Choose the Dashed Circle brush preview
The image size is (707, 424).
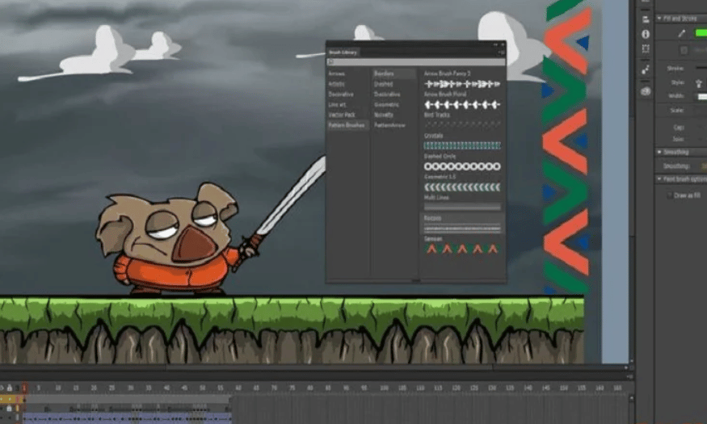(x=462, y=166)
